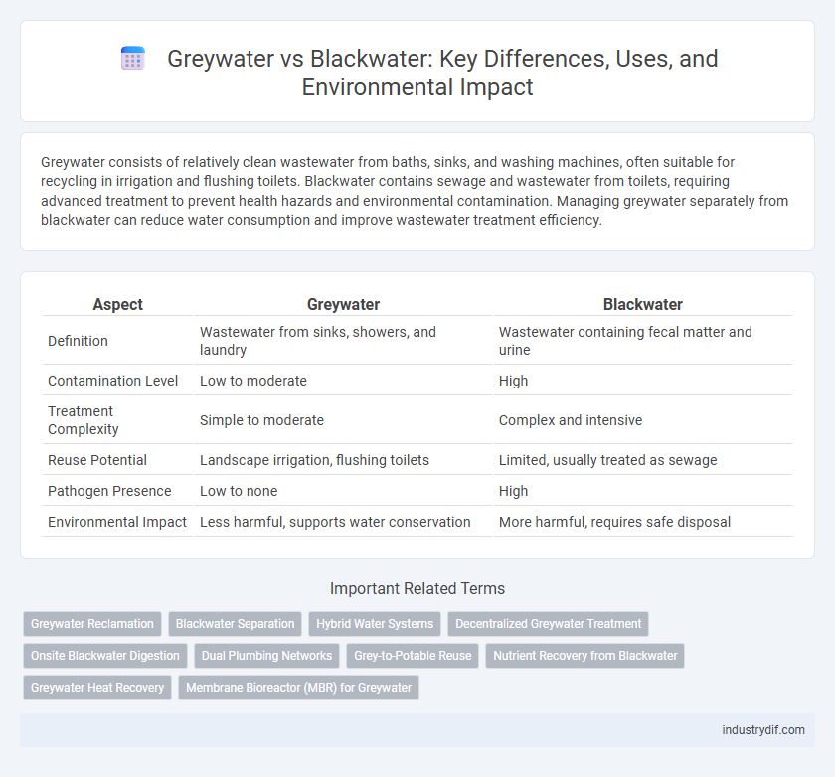Select the Contamination Level row label
Viewport: 835px width, 777px height.
[x=113, y=381]
